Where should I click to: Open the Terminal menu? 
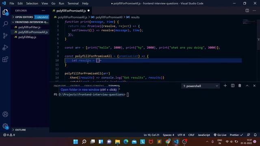[73, 3]
